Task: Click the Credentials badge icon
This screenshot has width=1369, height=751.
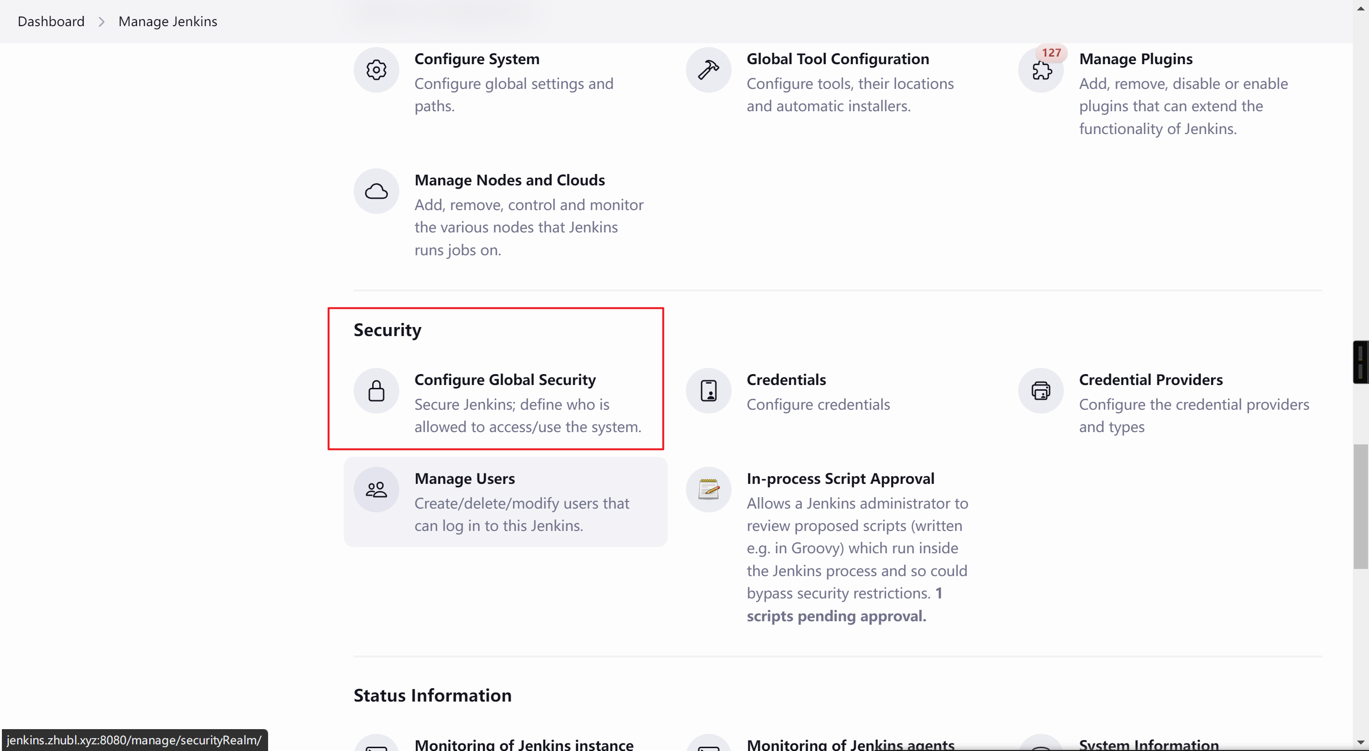Action: pos(708,391)
